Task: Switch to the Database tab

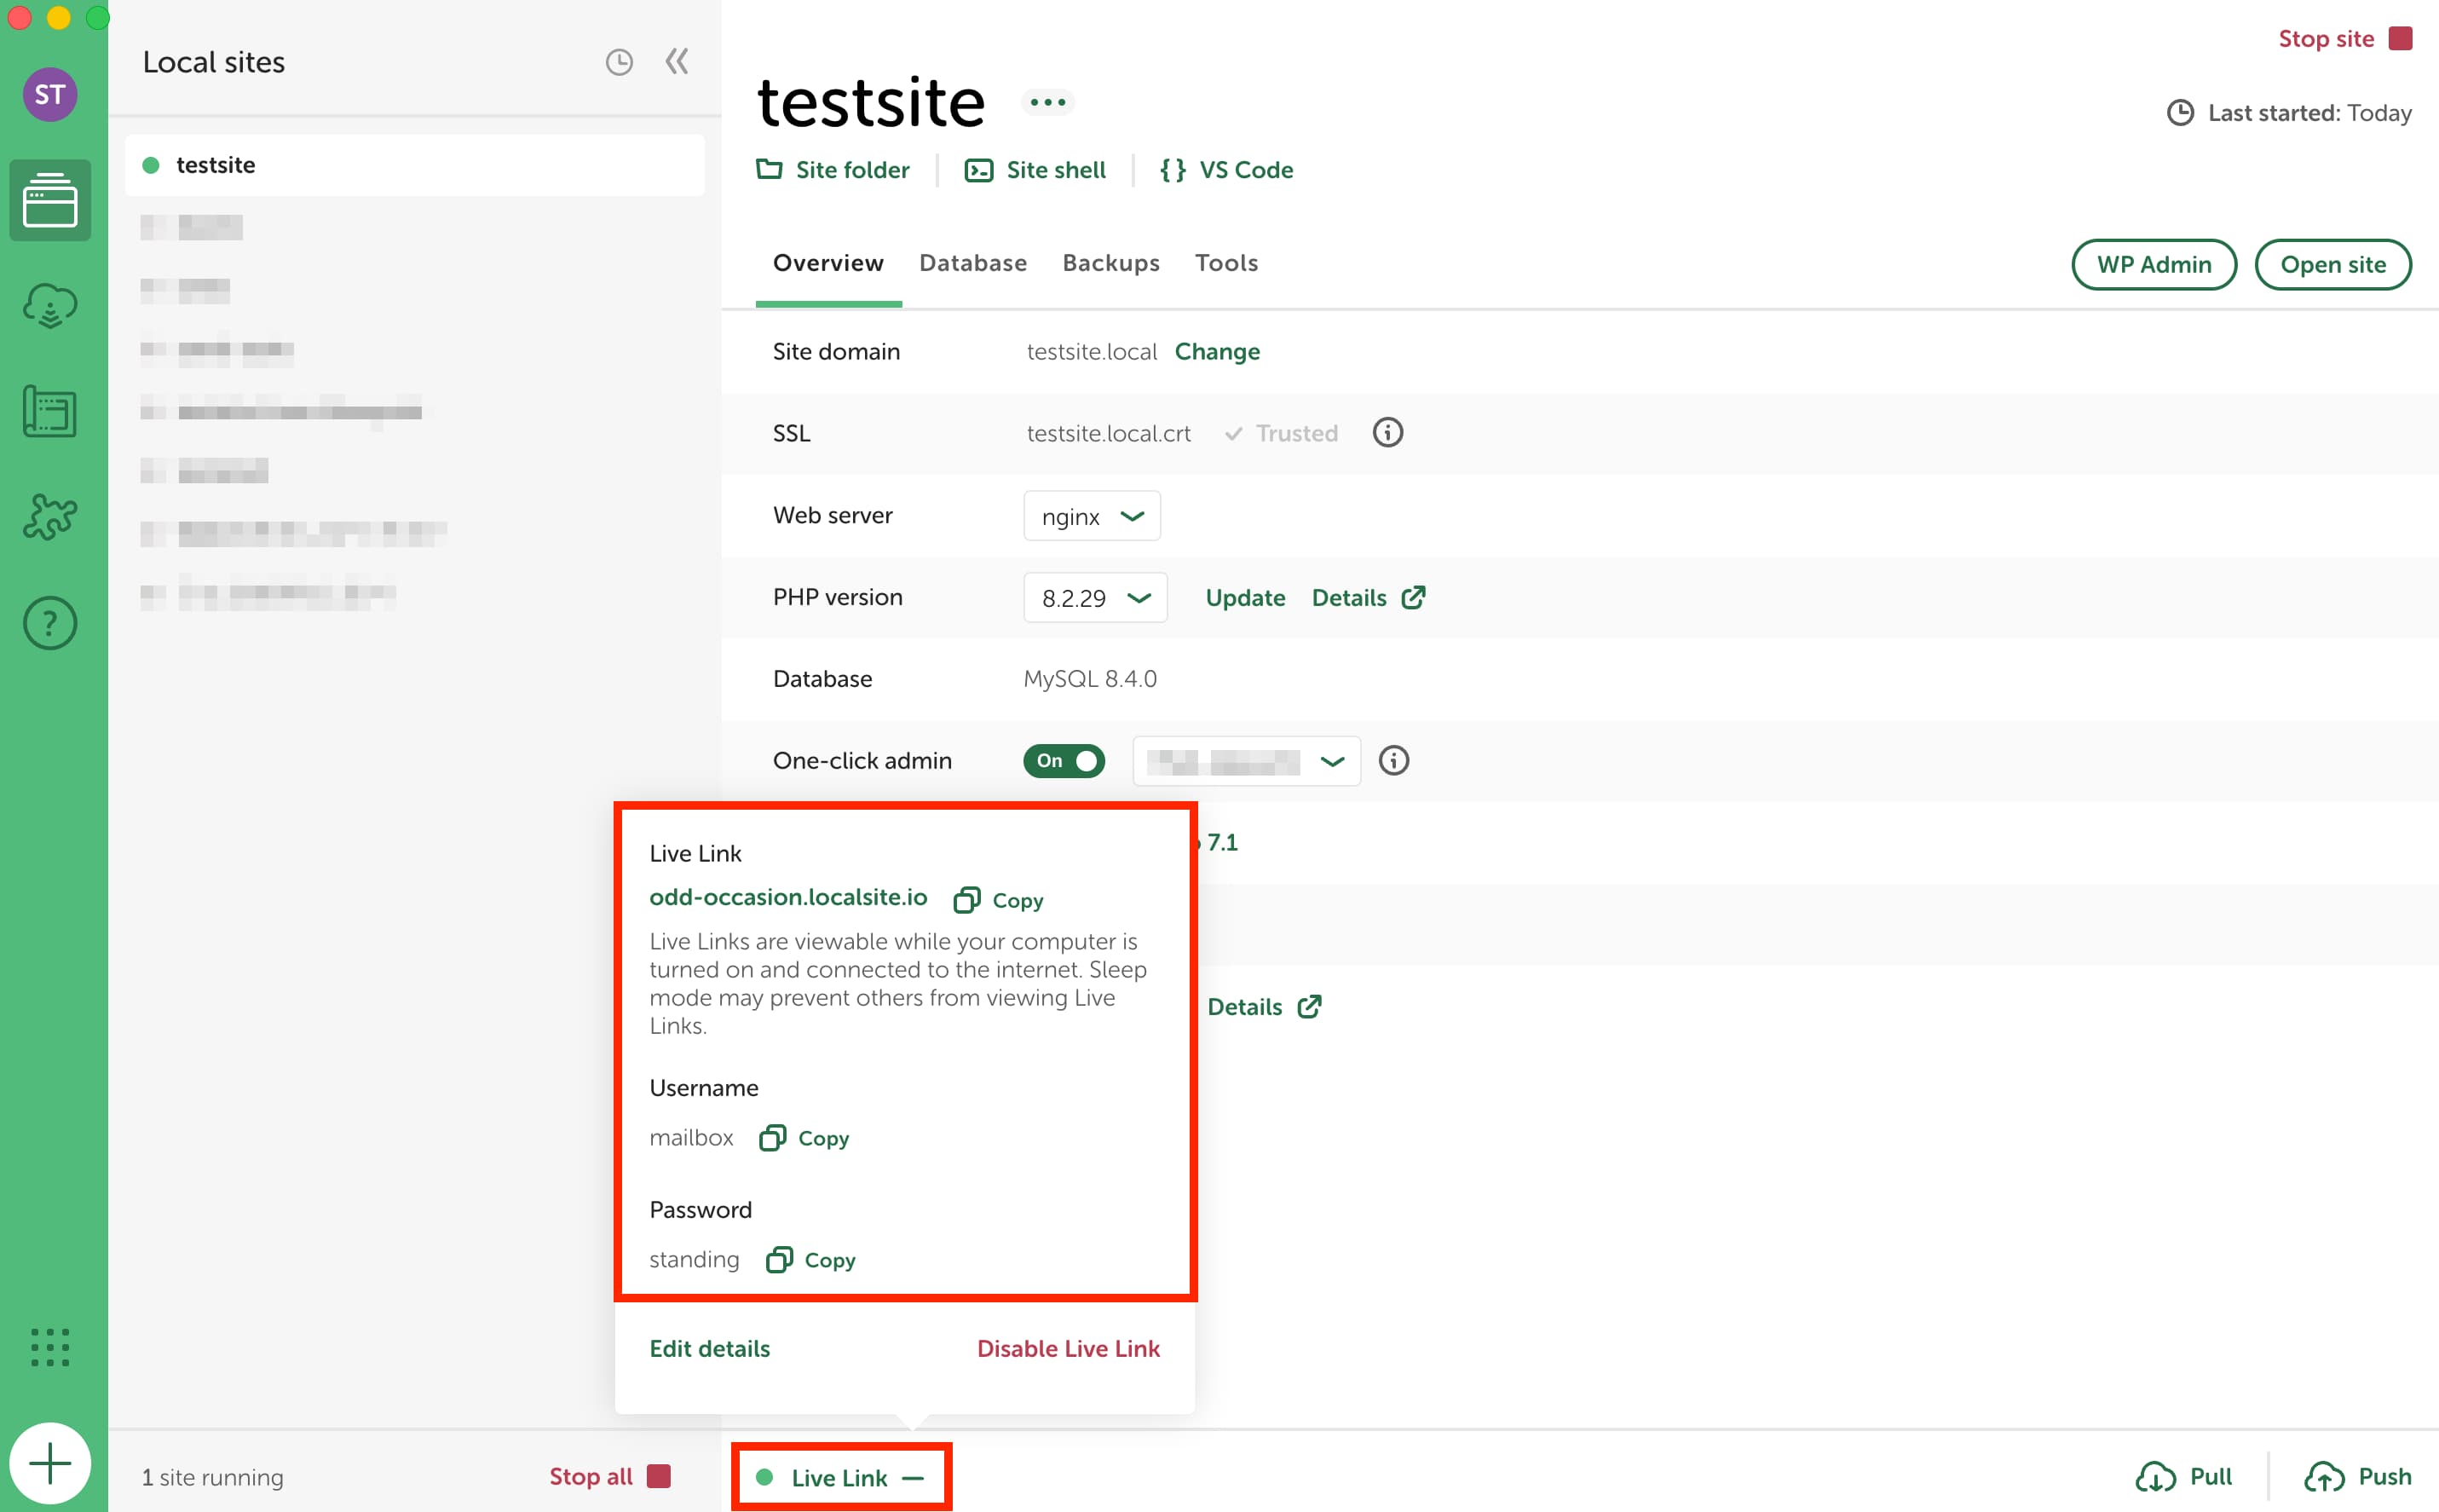Action: (972, 263)
